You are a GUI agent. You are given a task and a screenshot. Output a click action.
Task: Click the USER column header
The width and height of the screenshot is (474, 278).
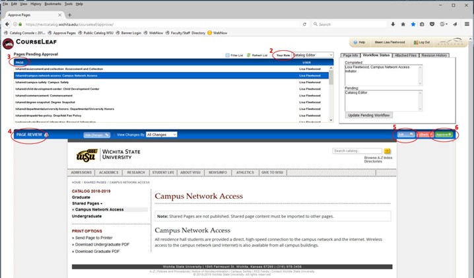306,63
